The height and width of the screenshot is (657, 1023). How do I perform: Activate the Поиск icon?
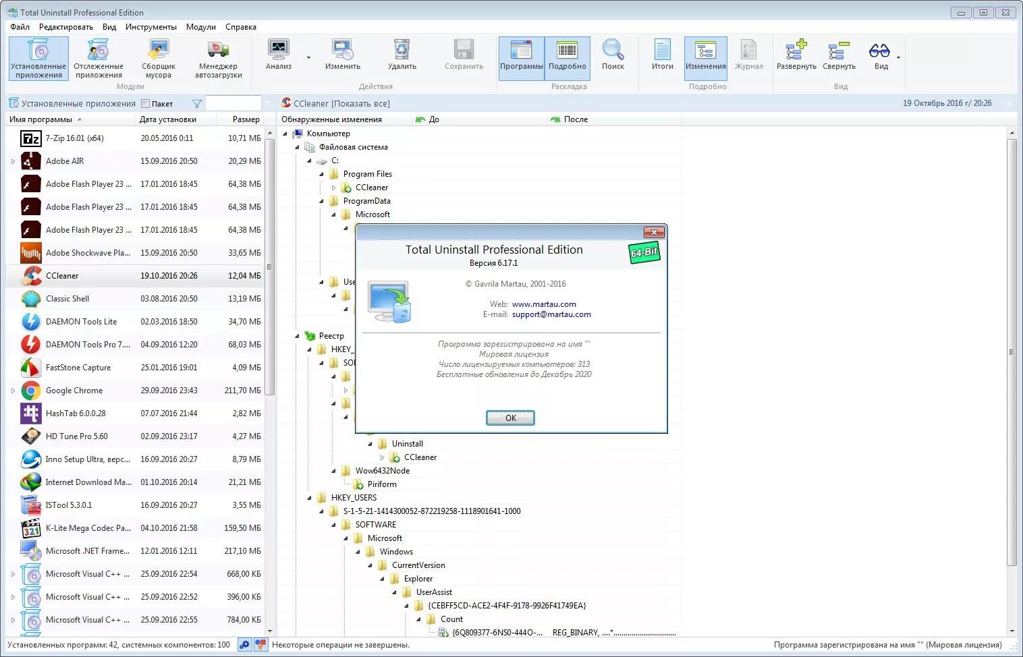pos(613,54)
